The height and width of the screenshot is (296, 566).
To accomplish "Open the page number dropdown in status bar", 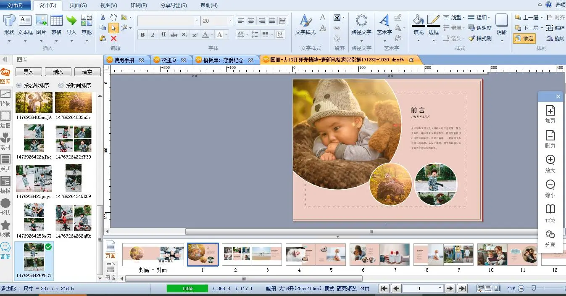I will [x=440, y=288].
